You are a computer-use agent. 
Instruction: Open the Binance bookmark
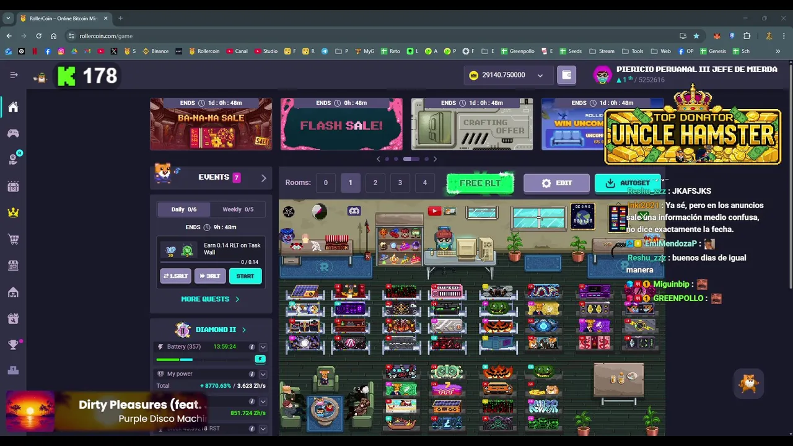click(x=156, y=51)
